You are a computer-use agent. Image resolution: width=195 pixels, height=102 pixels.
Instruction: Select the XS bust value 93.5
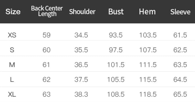(x=116, y=35)
